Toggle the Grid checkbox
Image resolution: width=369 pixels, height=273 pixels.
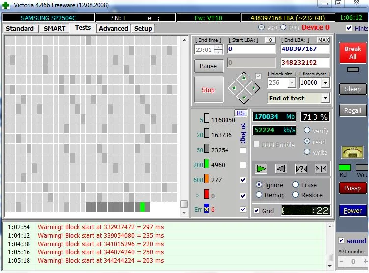coord(257,211)
